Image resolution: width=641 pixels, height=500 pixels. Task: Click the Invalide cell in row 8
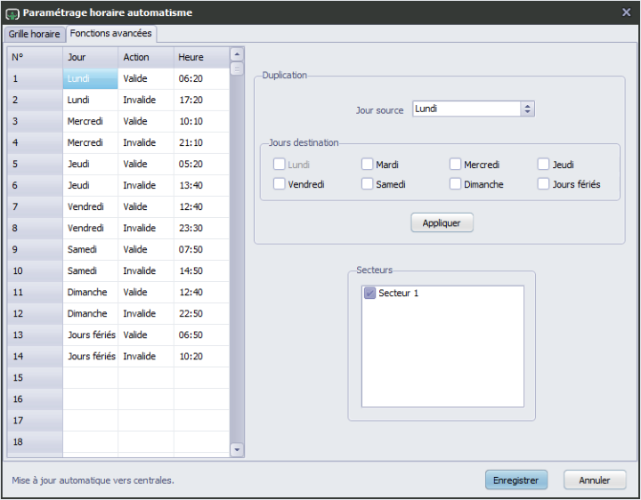click(x=146, y=228)
